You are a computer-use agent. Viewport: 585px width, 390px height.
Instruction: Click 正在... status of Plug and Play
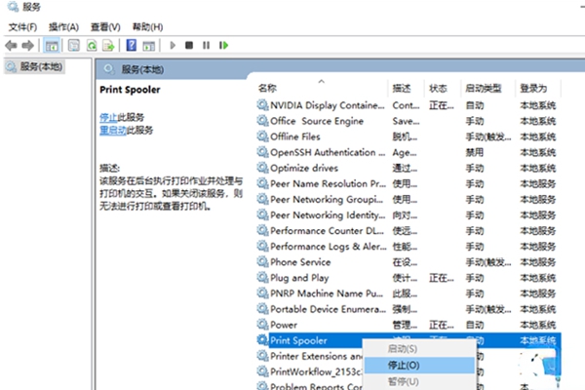[442, 278]
